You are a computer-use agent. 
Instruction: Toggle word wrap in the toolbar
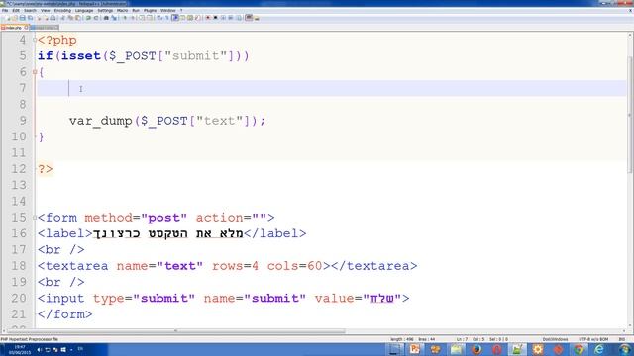(x=159, y=18)
